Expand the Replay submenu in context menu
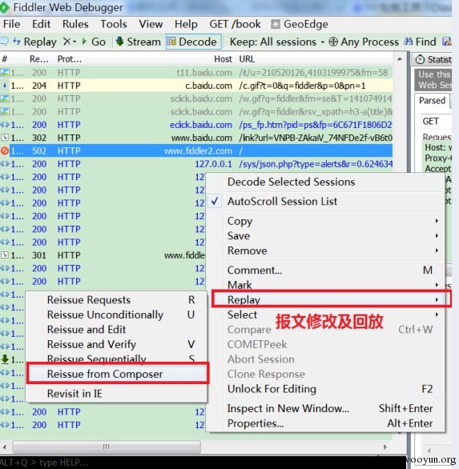Viewport: 459px width, 469px height. tap(331, 299)
